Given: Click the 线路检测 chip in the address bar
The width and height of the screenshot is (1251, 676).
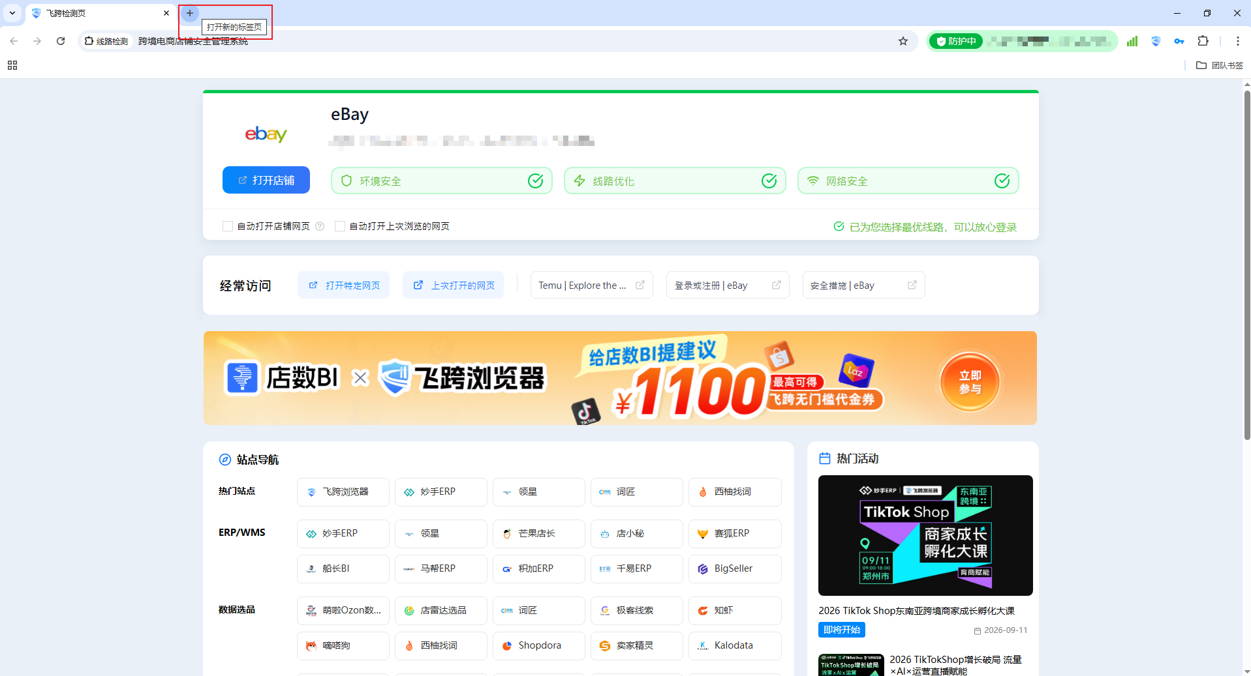Looking at the screenshot, I should coord(106,41).
